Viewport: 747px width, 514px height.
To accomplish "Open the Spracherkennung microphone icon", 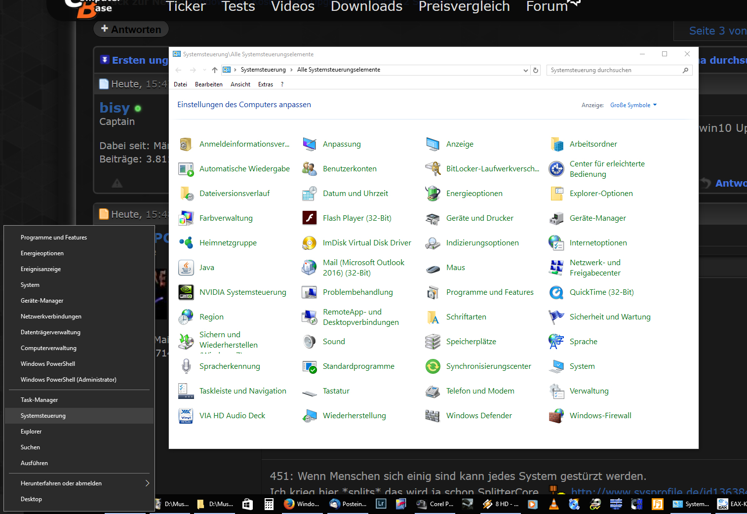I will coord(186,366).
